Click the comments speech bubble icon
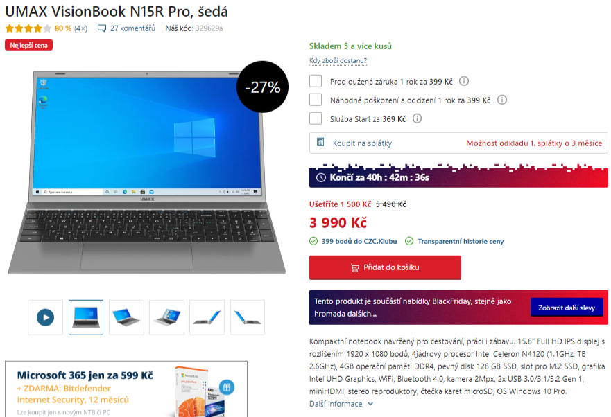Viewport: 611px width, 417px height. [x=102, y=28]
